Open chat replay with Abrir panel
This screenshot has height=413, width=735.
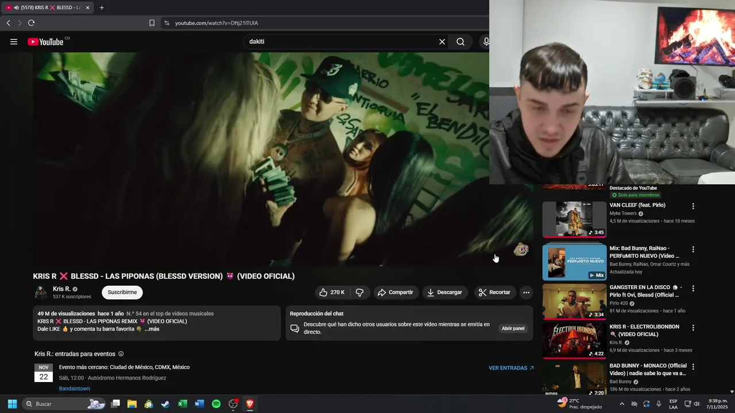[513, 329]
